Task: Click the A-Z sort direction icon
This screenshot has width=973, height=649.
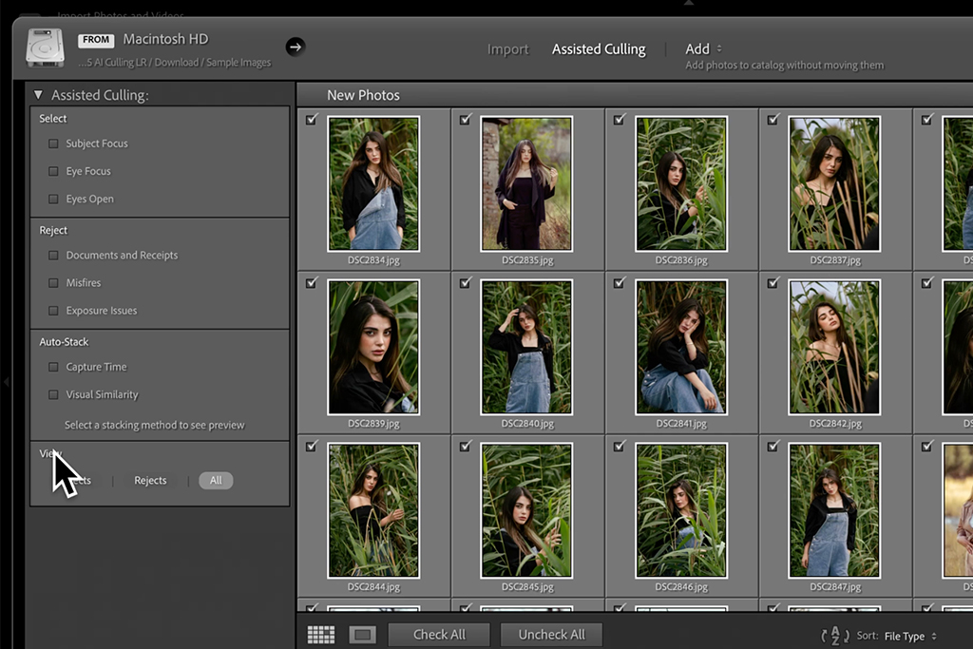Action: [x=834, y=636]
